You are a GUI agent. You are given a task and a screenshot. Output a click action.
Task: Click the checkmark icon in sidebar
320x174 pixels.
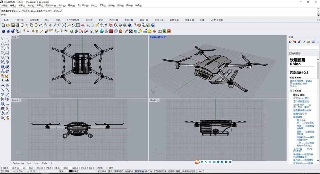coord(7,113)
